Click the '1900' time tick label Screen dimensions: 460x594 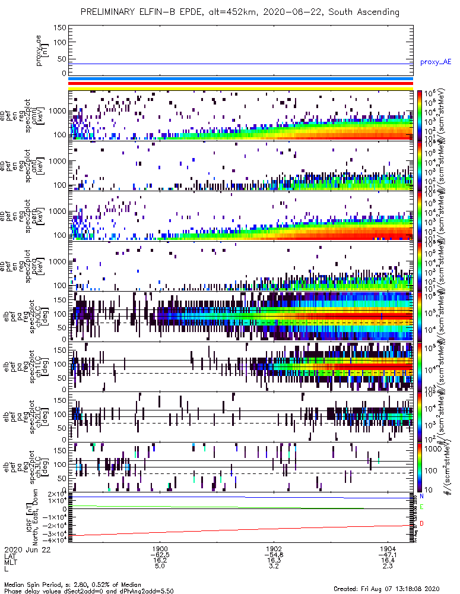click(x=160, y=549)
